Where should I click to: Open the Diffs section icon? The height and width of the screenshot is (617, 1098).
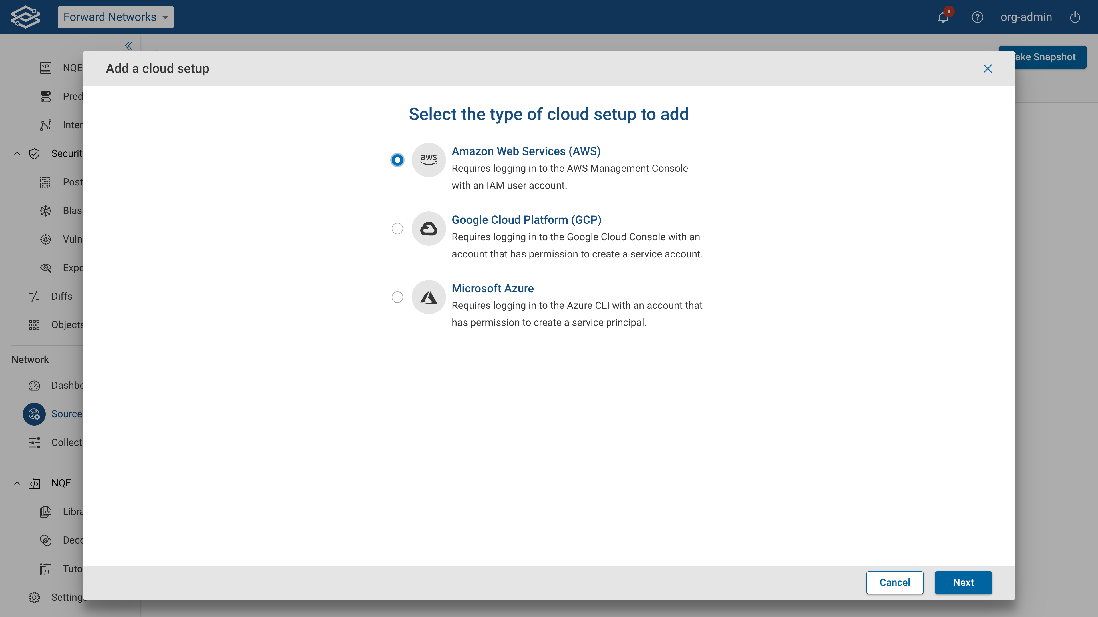(34, 296)
